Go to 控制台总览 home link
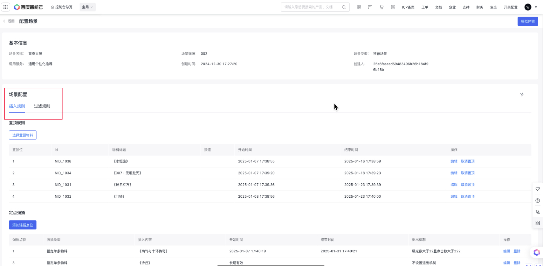 pyautogui.click(x=62, y=7)
